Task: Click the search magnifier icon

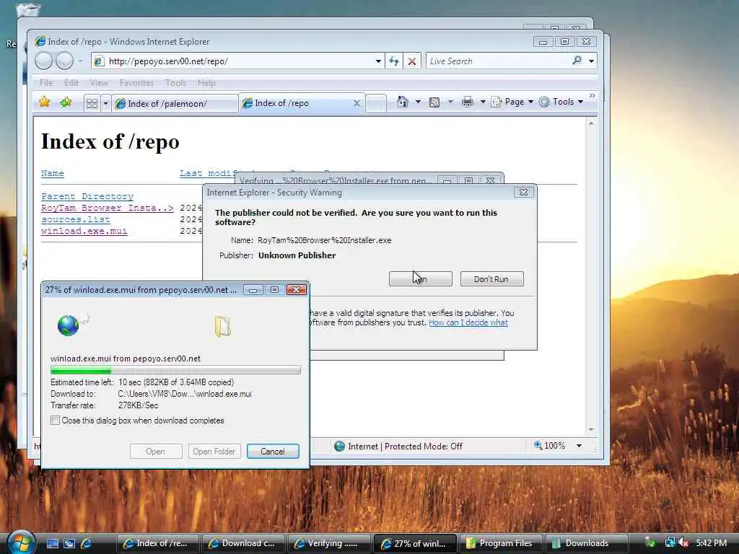Action: tap(577, 61)
